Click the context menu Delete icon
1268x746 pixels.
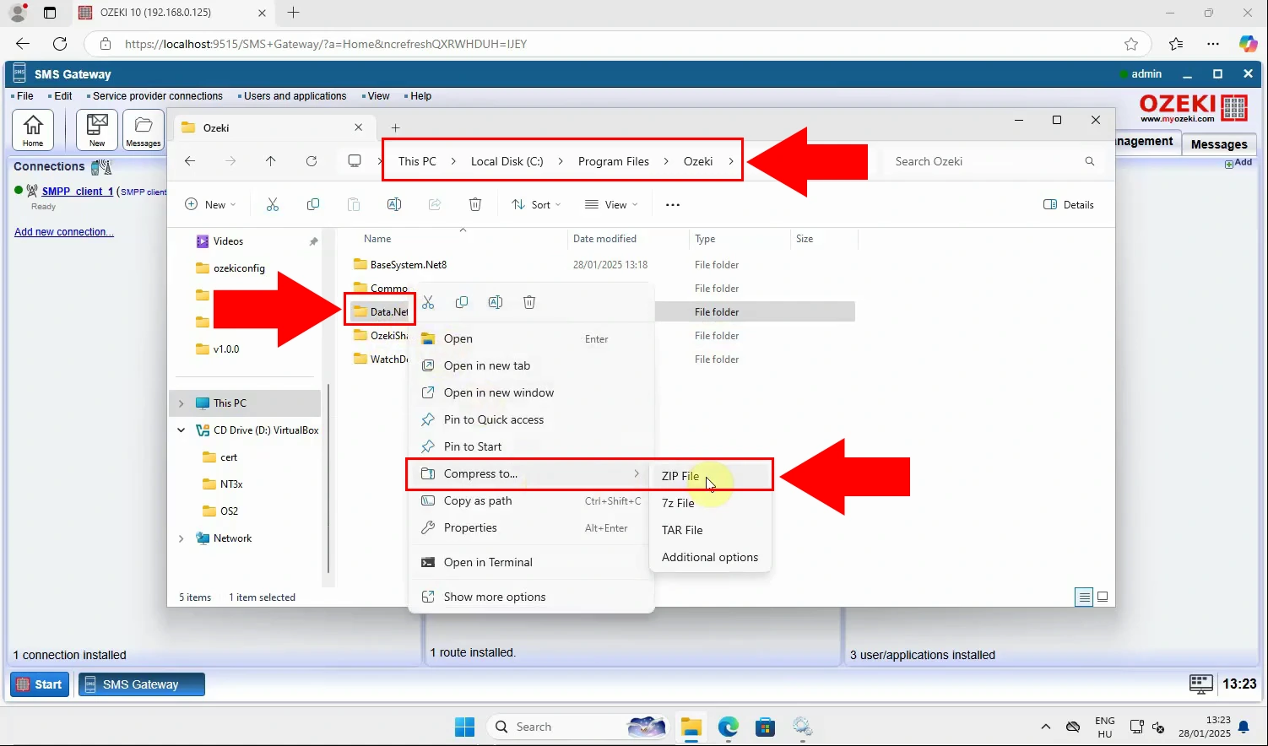[529, 302]
